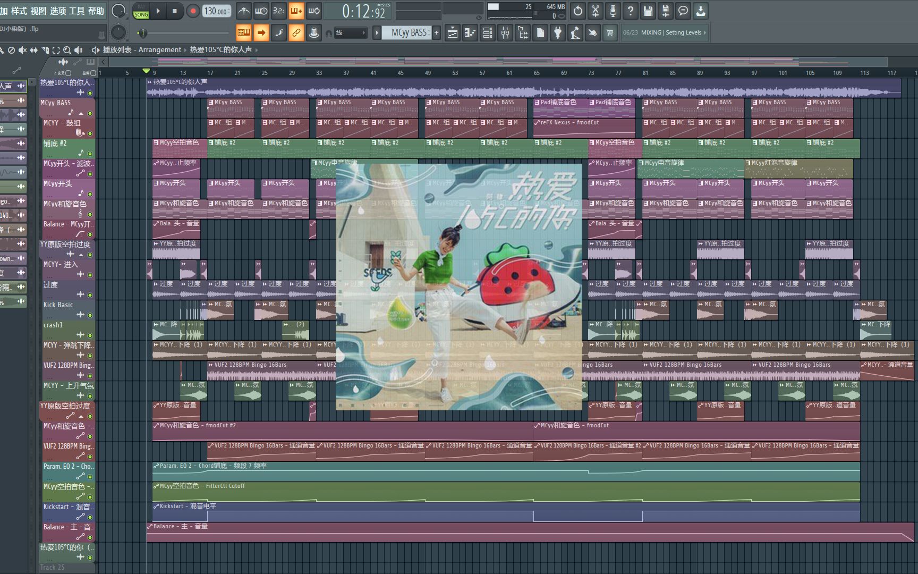Mute the MCyy和旋音色 track
This screenshot has height=574, width=918.
(90, 214)
